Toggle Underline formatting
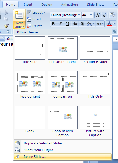 (67, 24)
